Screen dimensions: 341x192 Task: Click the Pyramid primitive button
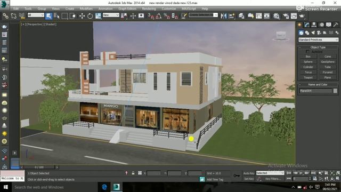point(328,73)
